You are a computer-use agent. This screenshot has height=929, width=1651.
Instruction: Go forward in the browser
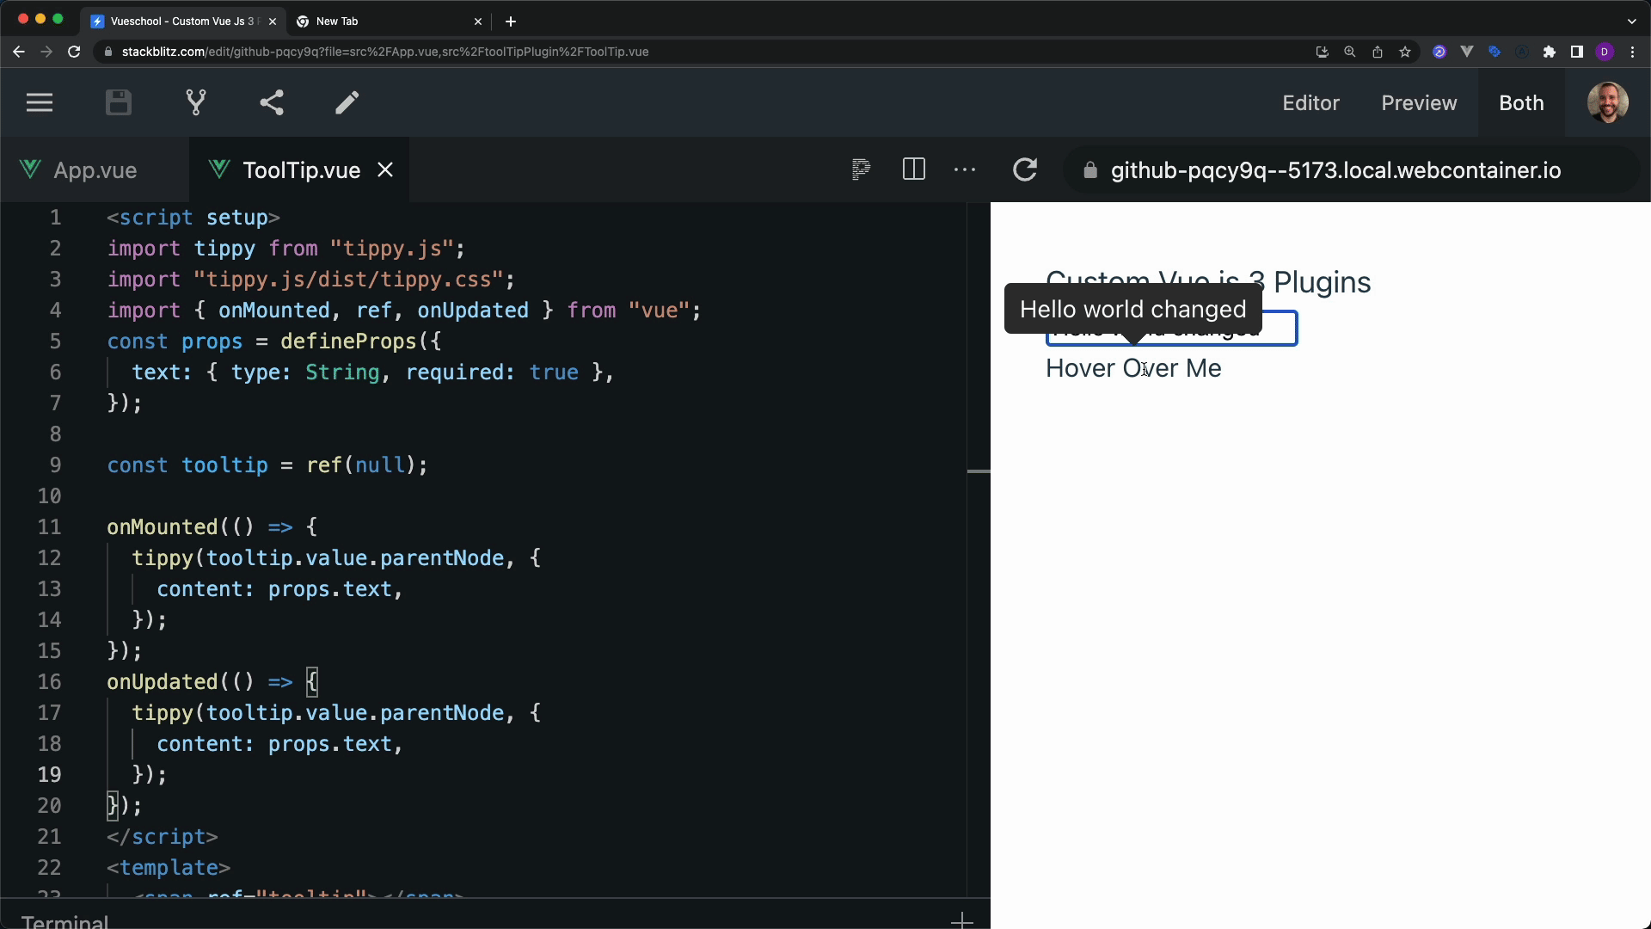point(46,52)
